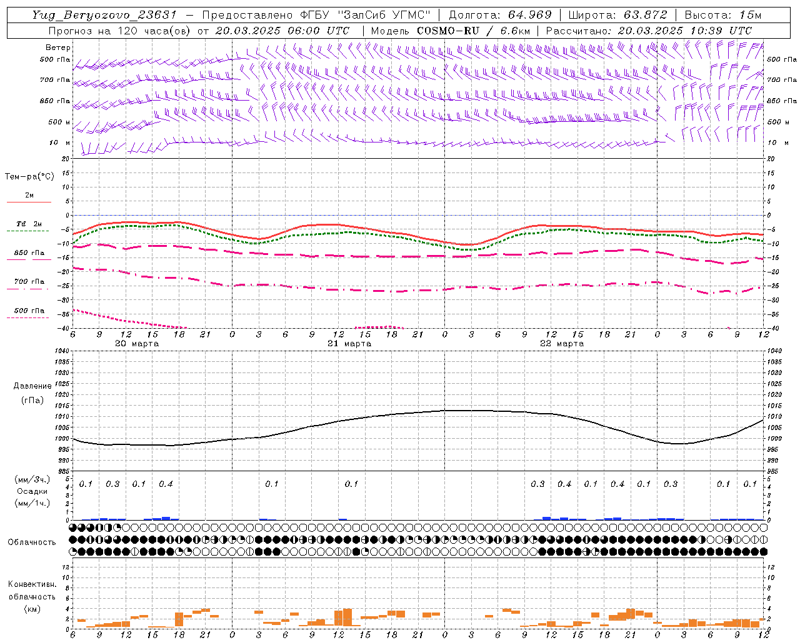
Task: Click the 500 м wind level label on left
Action: [x=60, y=122]
